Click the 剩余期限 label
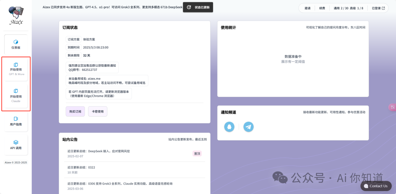This screenshot has height=194, width=396. click(x=74, y=56)
